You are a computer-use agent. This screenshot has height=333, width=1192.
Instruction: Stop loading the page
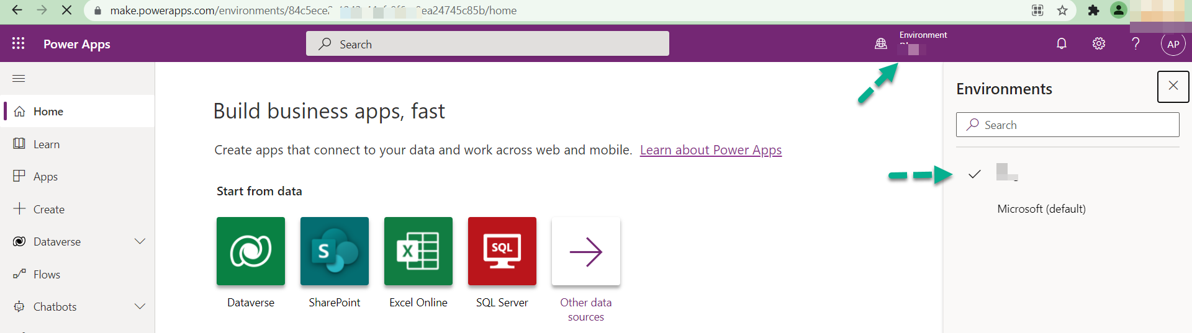coord(66,10)
